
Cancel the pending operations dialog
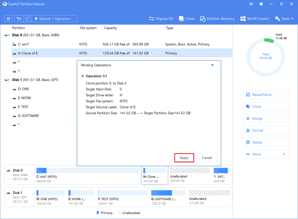[x=207, y=158]
